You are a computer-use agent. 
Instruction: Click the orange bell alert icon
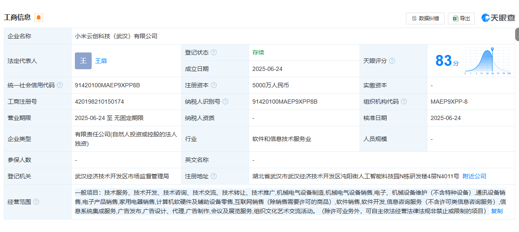[x=39, y=18]
